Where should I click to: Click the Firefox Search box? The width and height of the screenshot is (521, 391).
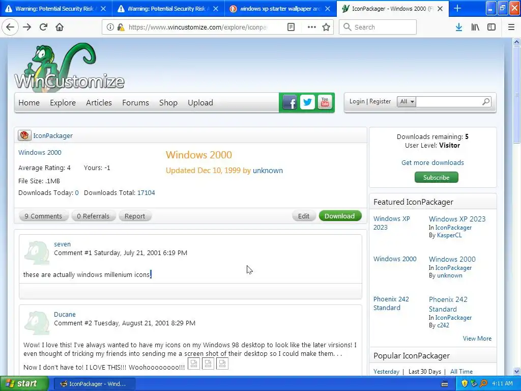378,27
